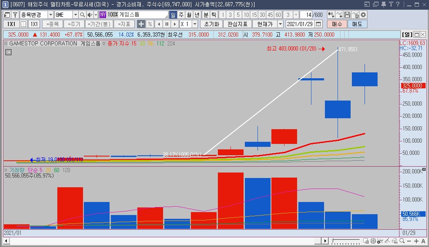429x247 pixels.
Task: Select the 60 interval button
Action: [x=278, y=15]
